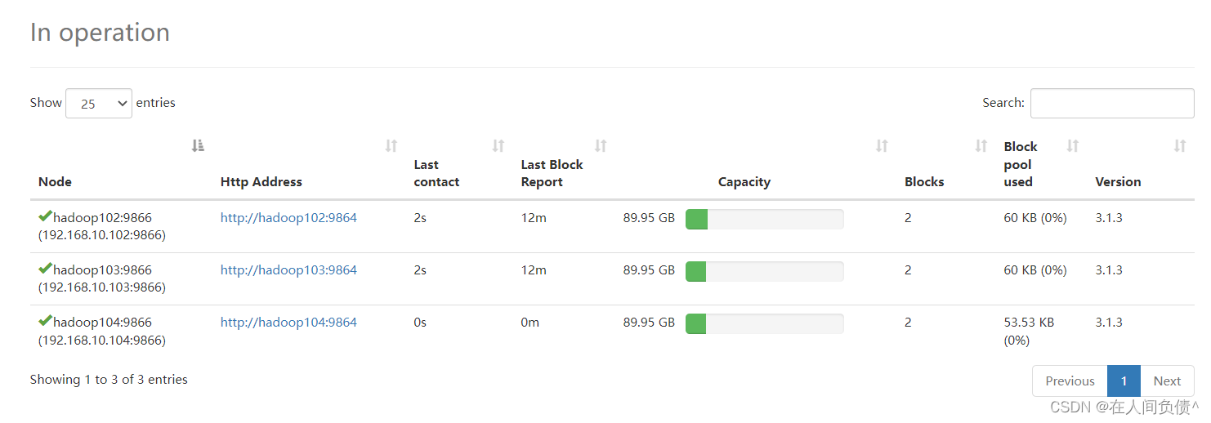1211x423 pixels.
Task: Sort by Blocks column icon
Action: (x=981, y=146)
